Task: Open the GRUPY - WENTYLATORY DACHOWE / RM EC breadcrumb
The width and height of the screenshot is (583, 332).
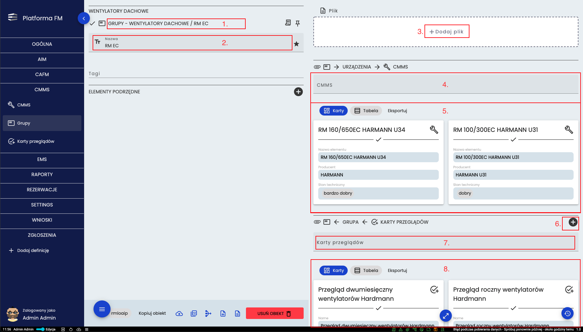Action: [158, 24]
